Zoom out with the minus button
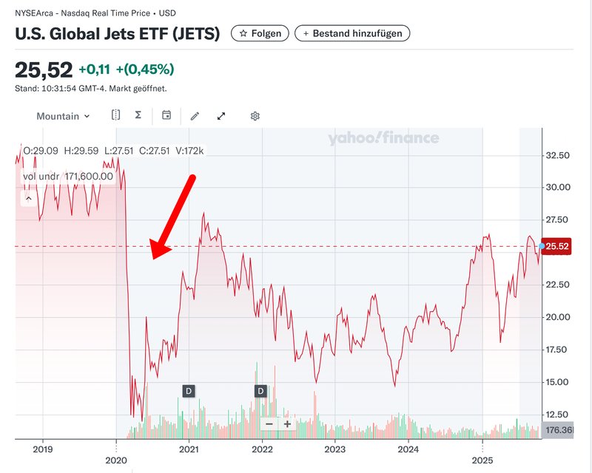Viewport: 592px width, 473px height. (269, 424)
